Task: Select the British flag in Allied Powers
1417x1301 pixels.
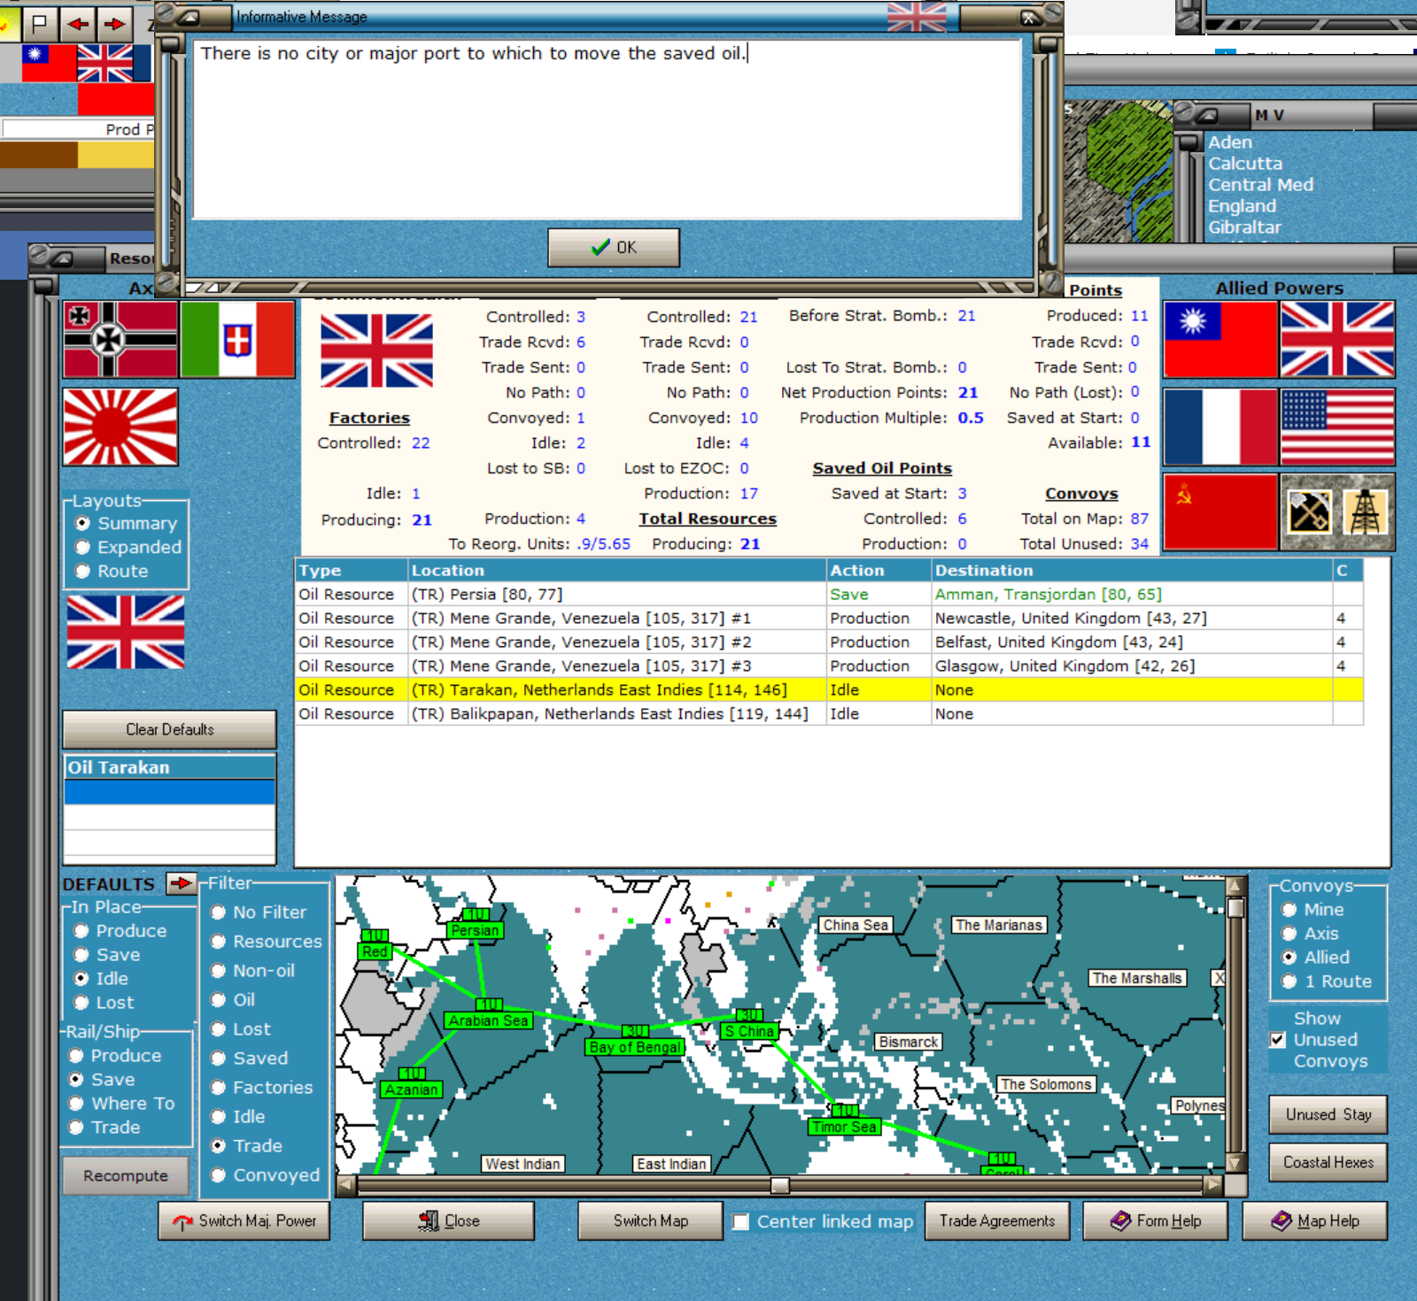Action: click(1337, 339)
